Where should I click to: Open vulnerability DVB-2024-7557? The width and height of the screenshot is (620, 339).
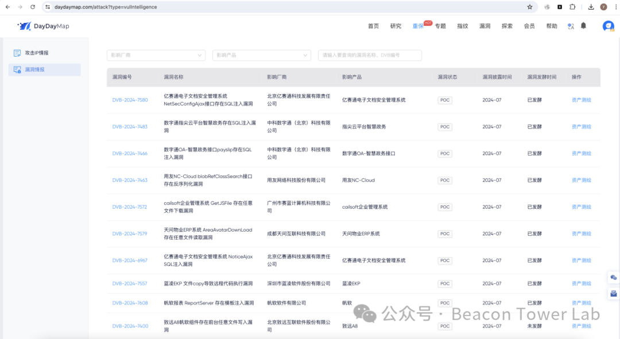point(130,284)
